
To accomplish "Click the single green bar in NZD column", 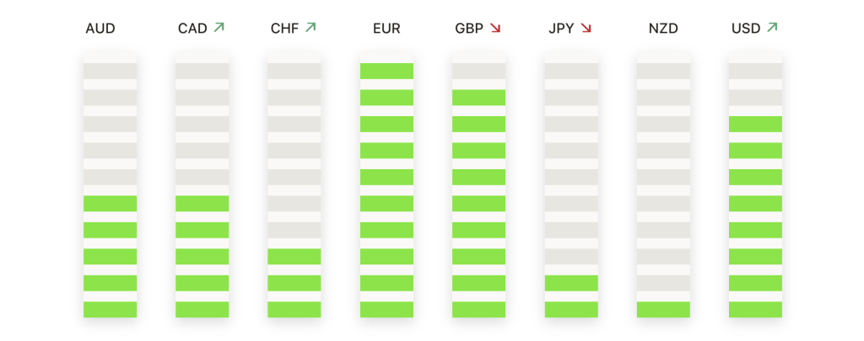I will click(x=663, y=310).
